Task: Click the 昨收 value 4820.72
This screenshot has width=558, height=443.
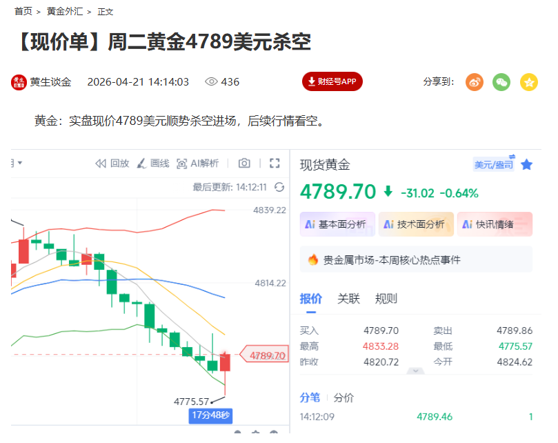Action: (381, 362)
